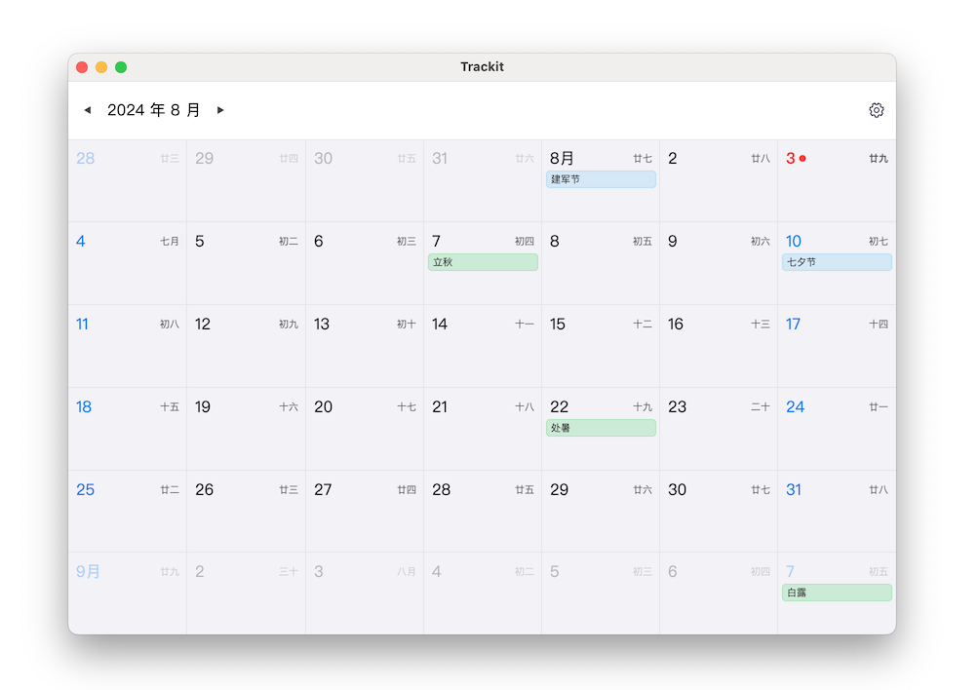Click the 立秋 solar term badge
Image resolution: width=979 pixels, height=690 pixels.
pos(483,262)
